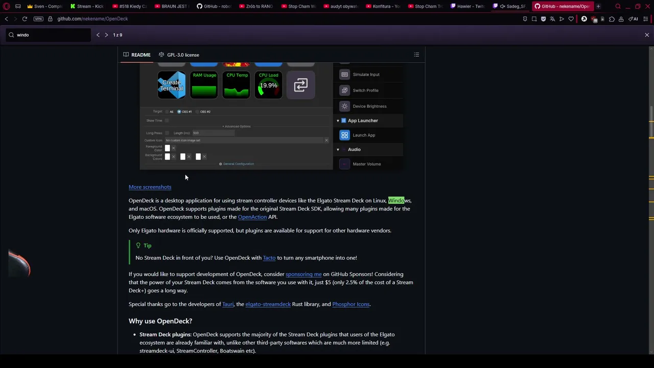Click the github.com address bar URL
The width and height of the screenshot is (654, 368).
click(x=92, y=19)
